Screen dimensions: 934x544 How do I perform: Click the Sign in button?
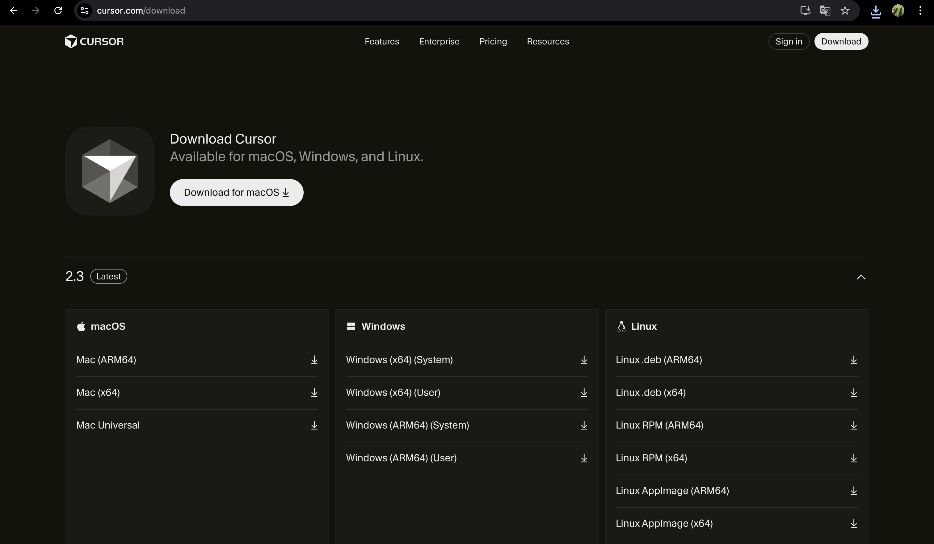[789, 41]
